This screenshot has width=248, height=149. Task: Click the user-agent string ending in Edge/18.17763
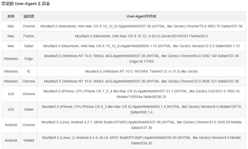click(141, 59)
